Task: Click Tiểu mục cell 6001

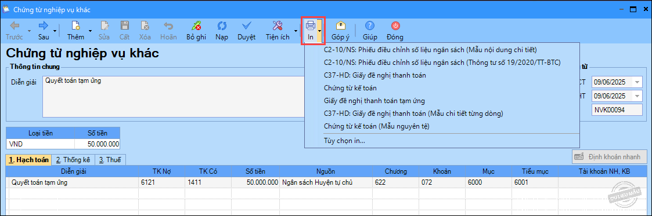Action: (535, 182)
